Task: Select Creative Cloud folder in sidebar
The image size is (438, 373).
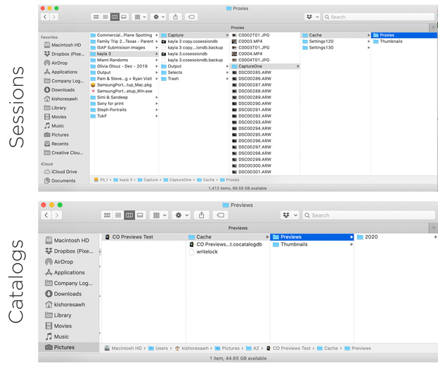Action: pos(66,153)
